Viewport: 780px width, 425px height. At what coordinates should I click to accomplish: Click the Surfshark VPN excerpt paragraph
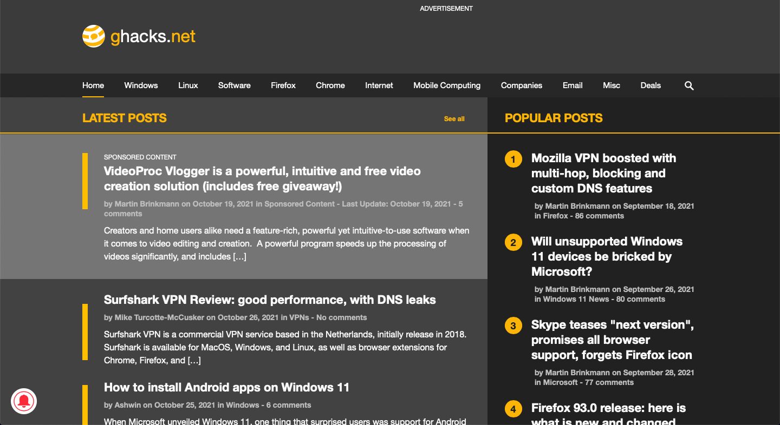tap(285, 347)
